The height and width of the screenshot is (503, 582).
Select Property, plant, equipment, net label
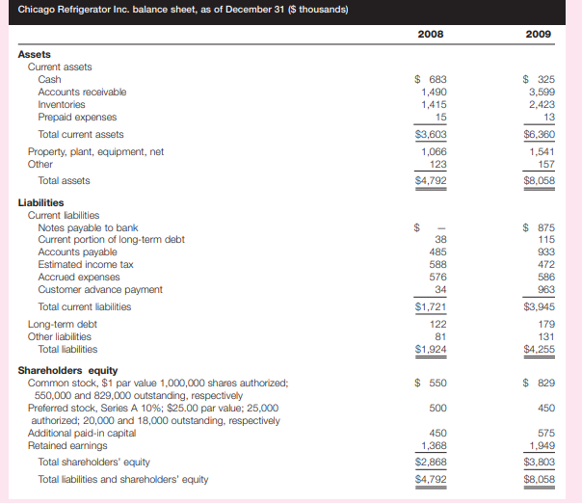pyautogui.click(x=95, y=152)
